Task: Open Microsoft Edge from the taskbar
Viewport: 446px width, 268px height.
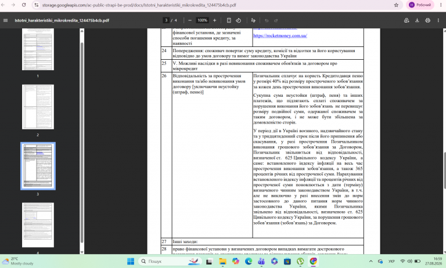Action: (x=249, y=261)
